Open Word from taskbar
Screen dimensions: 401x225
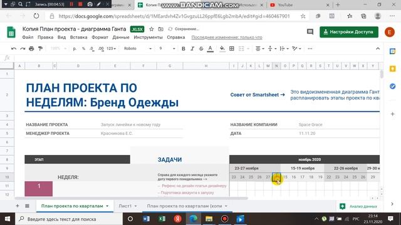click(146, 219)
